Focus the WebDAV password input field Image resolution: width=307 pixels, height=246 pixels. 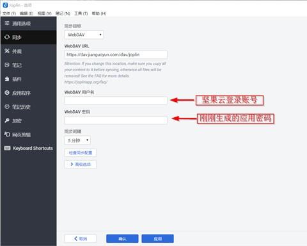[x=116, y=120]
